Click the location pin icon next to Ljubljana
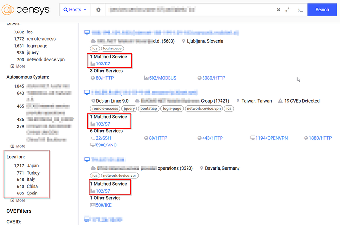This screenshot has height=225, width=340. [184, 41]
